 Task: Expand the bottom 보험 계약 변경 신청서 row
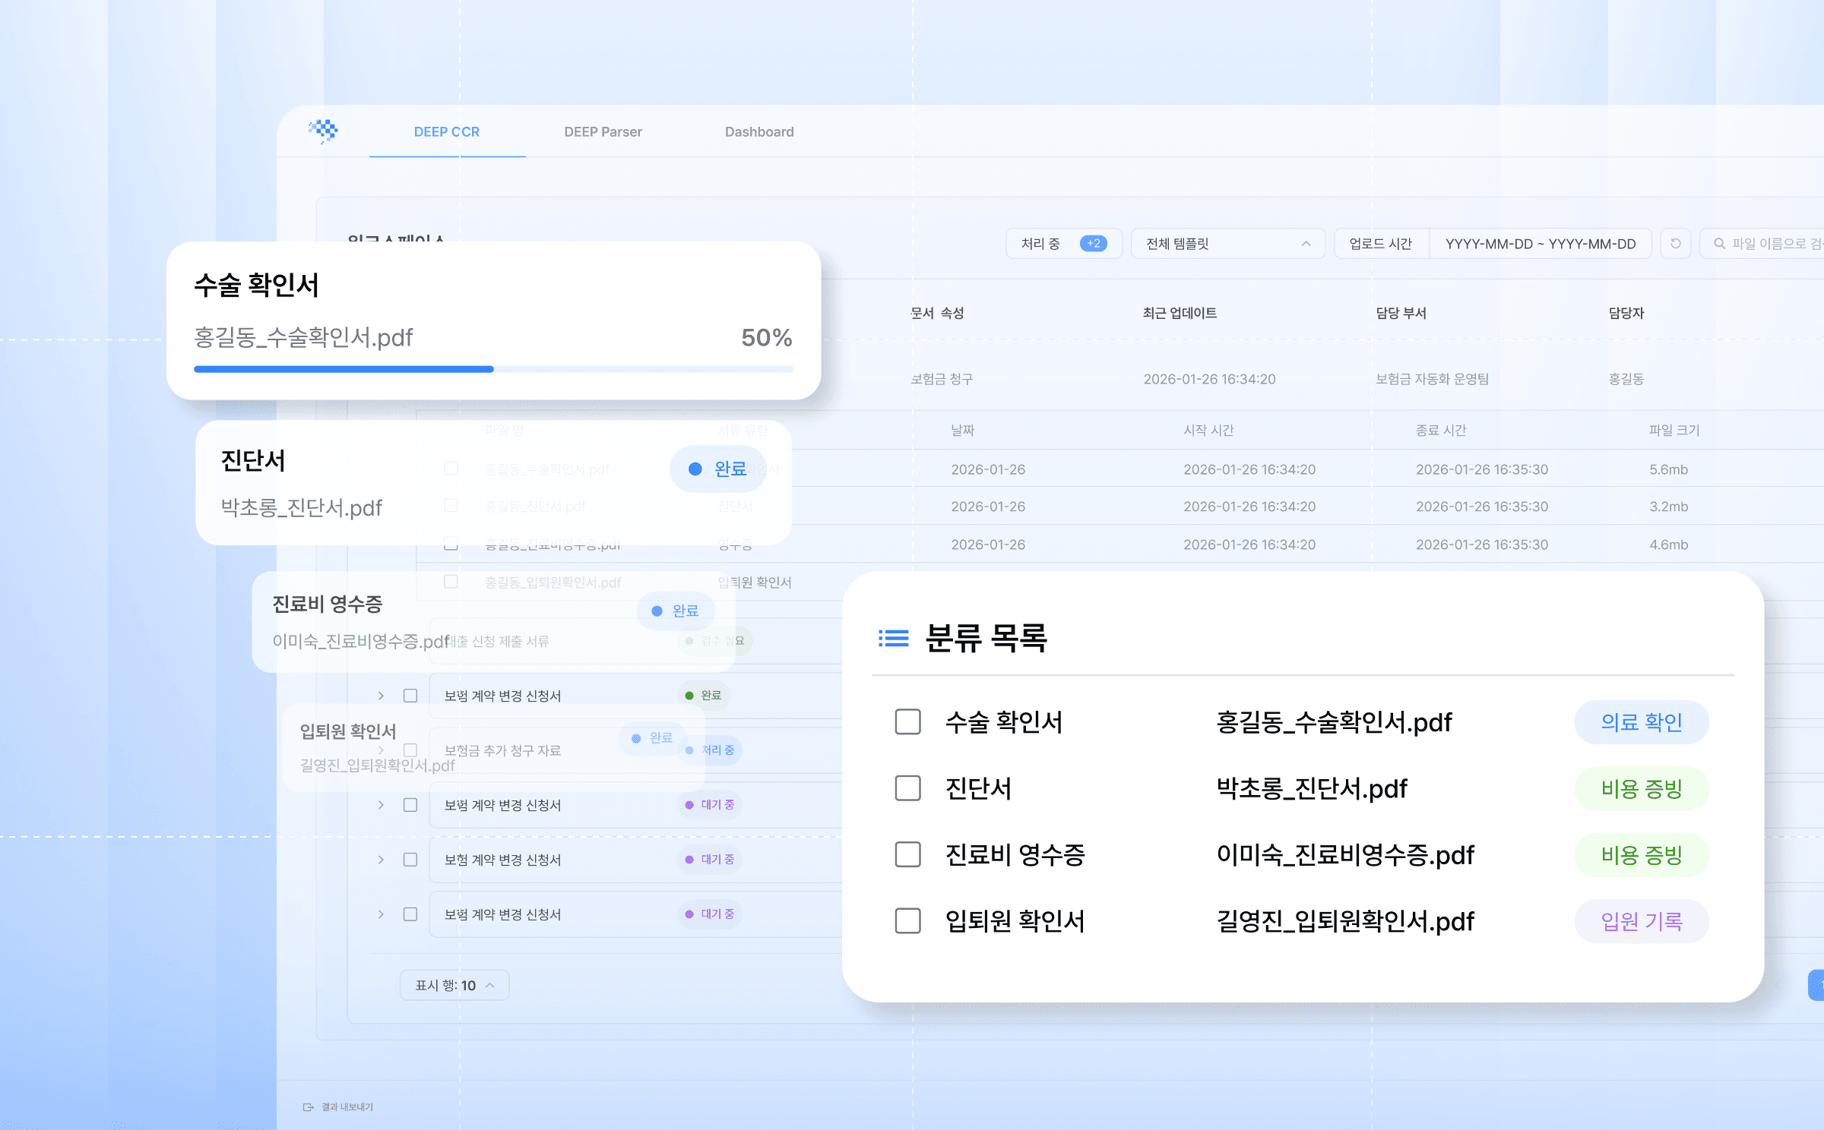381,914
